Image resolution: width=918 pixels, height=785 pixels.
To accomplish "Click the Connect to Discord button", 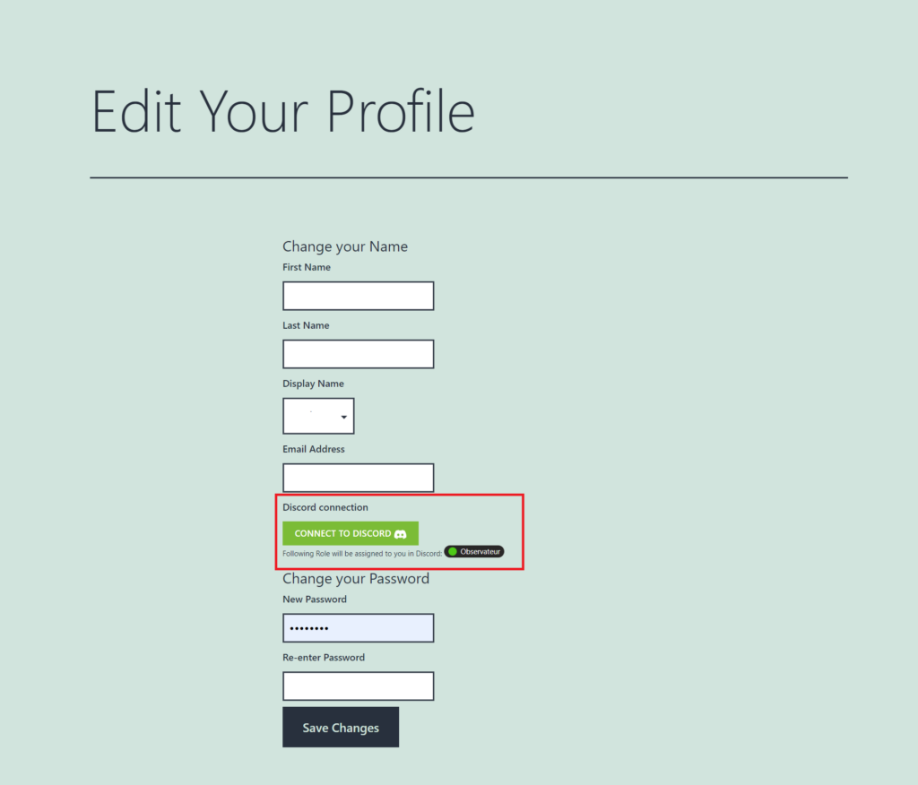I will tap(351, 533).
